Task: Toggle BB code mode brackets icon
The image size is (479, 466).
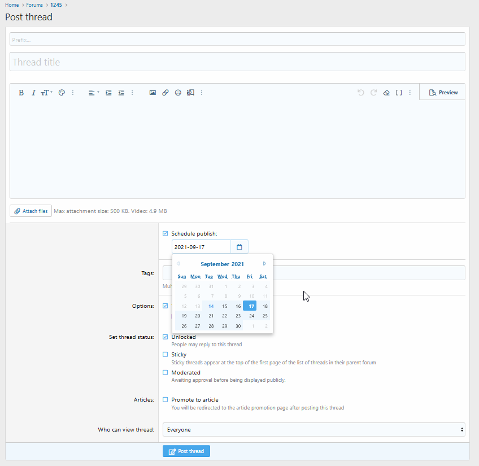Action: (399, 93)
